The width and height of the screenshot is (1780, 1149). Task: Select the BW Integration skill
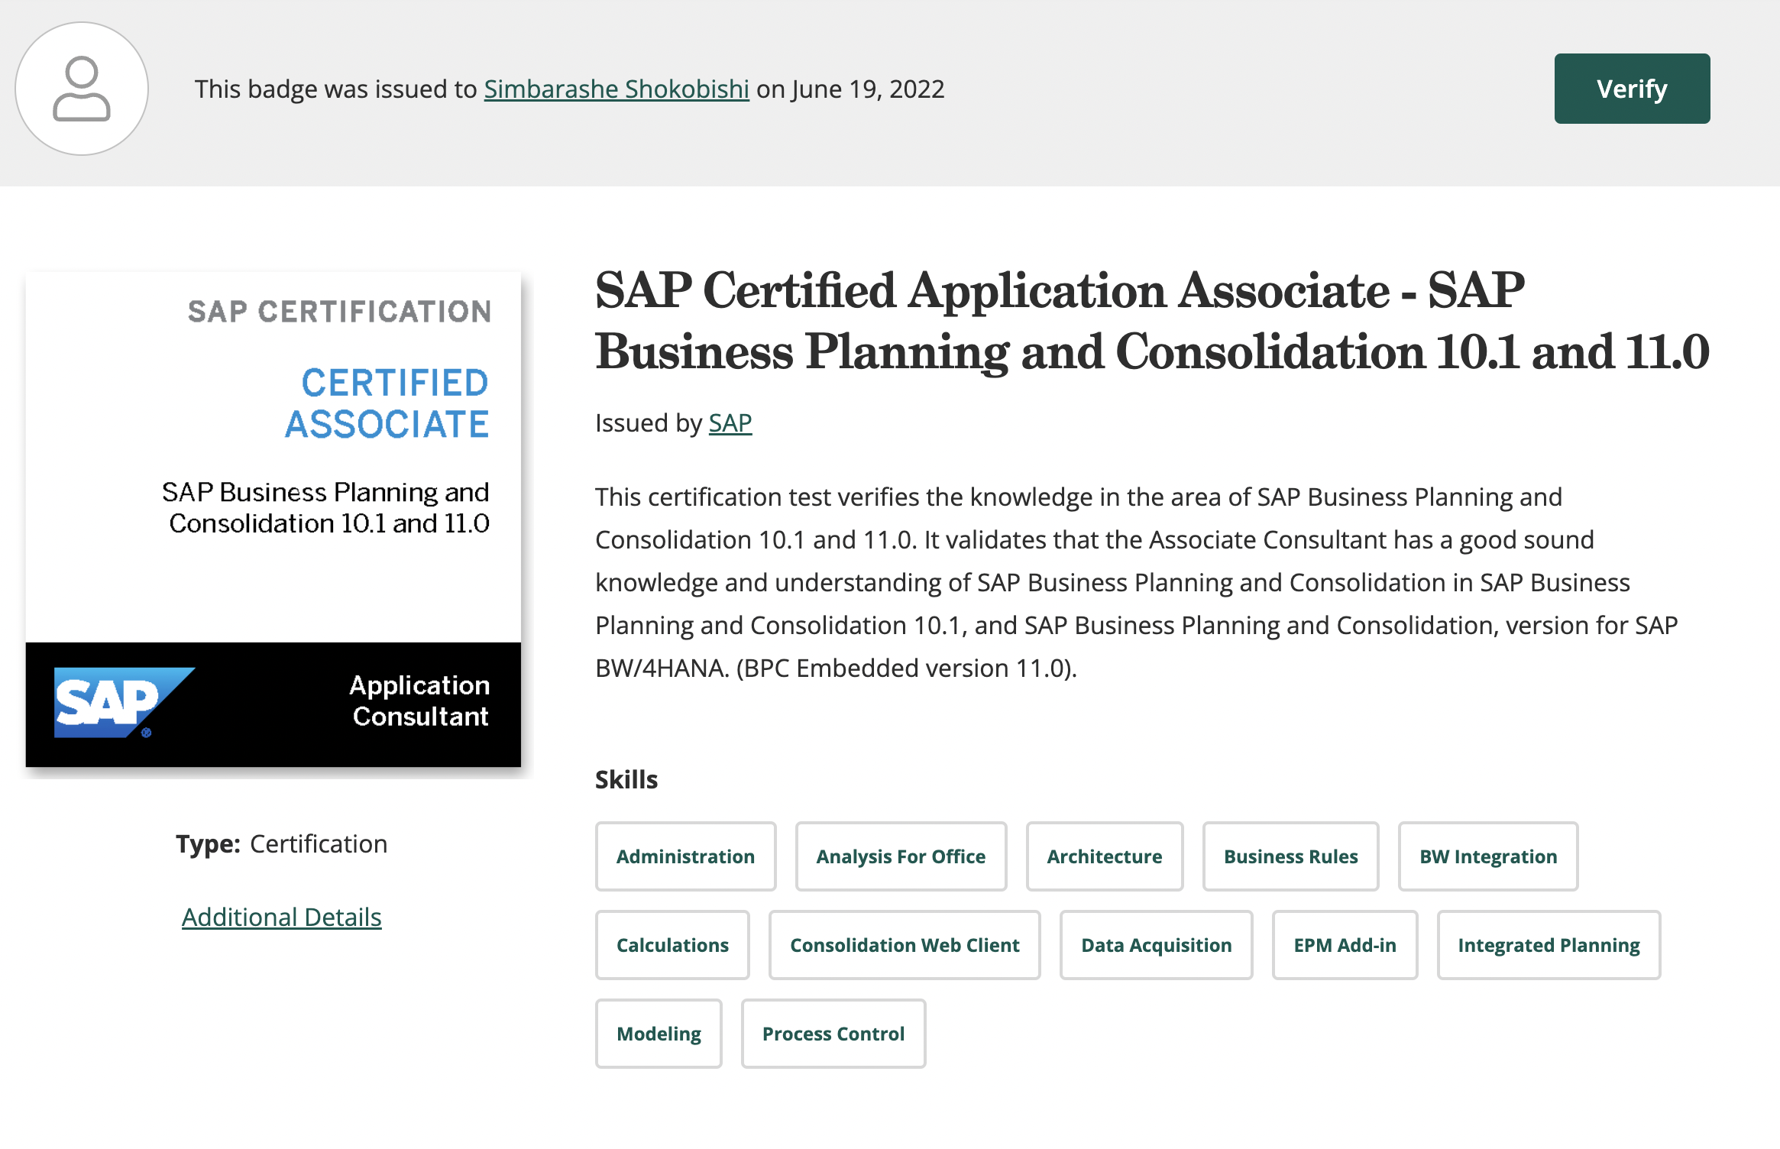click(x=1487, y=856)
